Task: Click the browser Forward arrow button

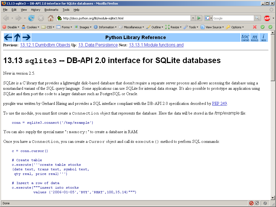Action: pyautogui.click(x=19, y=18)
